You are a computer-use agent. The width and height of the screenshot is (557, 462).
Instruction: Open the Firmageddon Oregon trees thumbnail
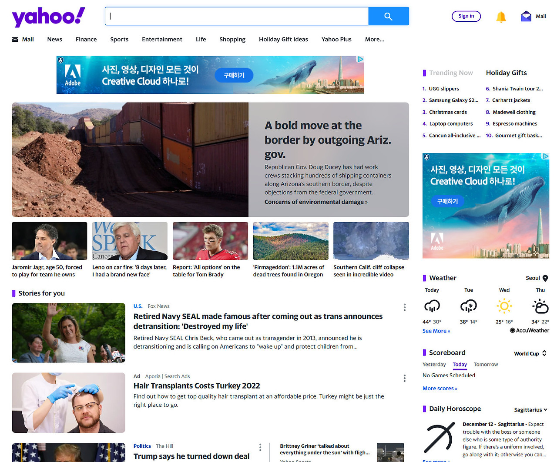[x=291, y=241]
